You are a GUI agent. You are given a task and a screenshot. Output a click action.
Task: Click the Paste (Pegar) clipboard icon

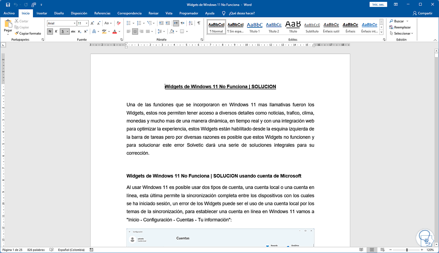click(x=8, y=24)
